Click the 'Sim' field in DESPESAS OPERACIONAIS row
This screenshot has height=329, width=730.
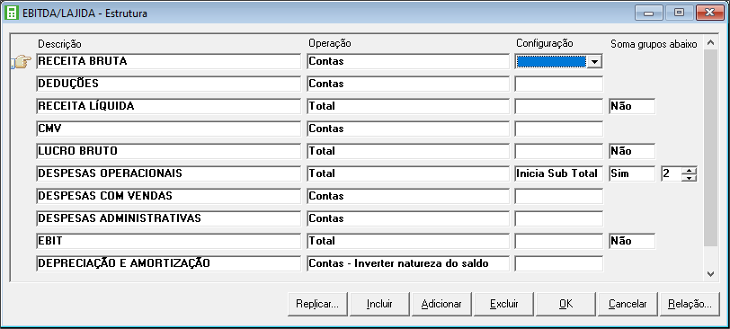click(x=632, y=173)
